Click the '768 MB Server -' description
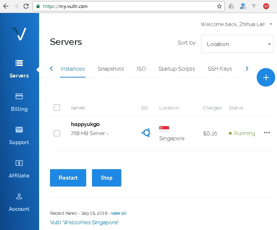The image size is (277, 230). click(x=89, y=133)
